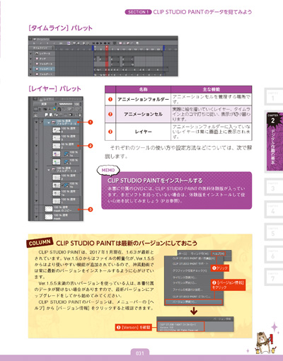Hide the フォルダー 1:4 folder via eye icon
The image size is (283, 361).
(x=36, y=169)
